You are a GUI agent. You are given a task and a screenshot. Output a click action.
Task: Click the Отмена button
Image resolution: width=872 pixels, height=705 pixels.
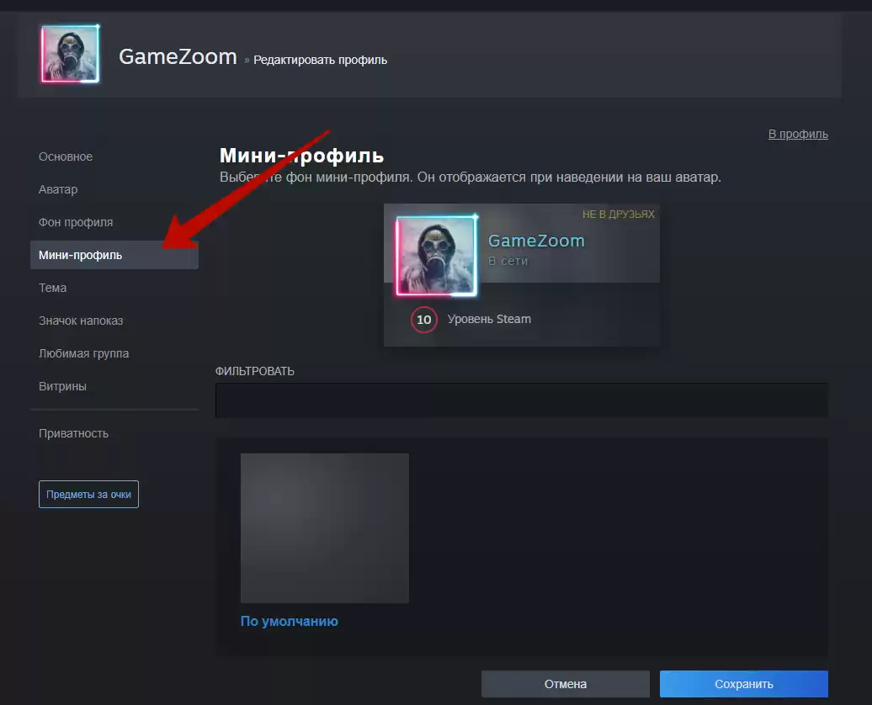[565, 684]
